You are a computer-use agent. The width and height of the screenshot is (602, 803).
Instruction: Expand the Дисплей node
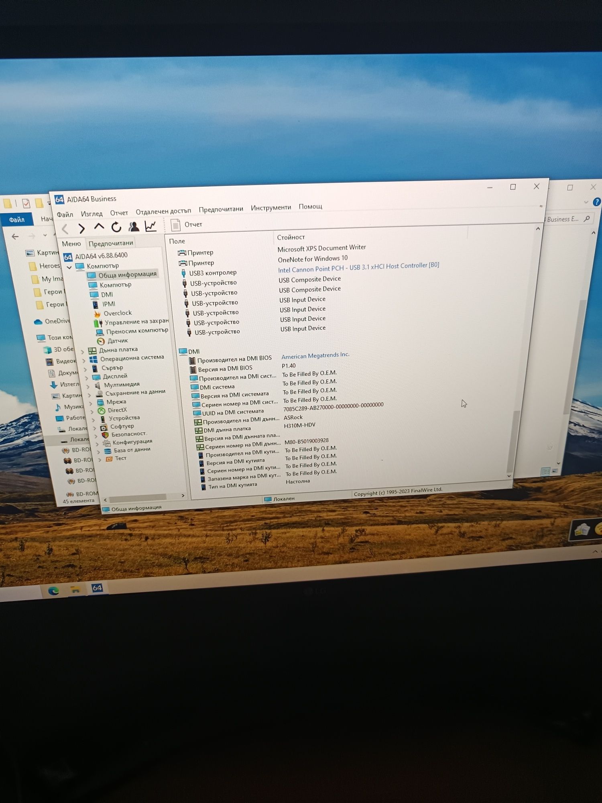coord(86,378)
